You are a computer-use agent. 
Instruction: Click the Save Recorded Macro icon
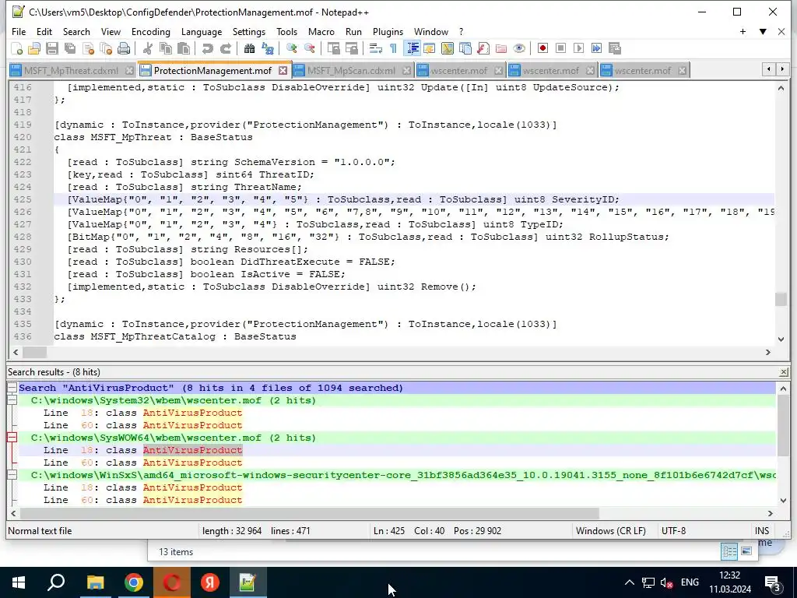[615, 48]
